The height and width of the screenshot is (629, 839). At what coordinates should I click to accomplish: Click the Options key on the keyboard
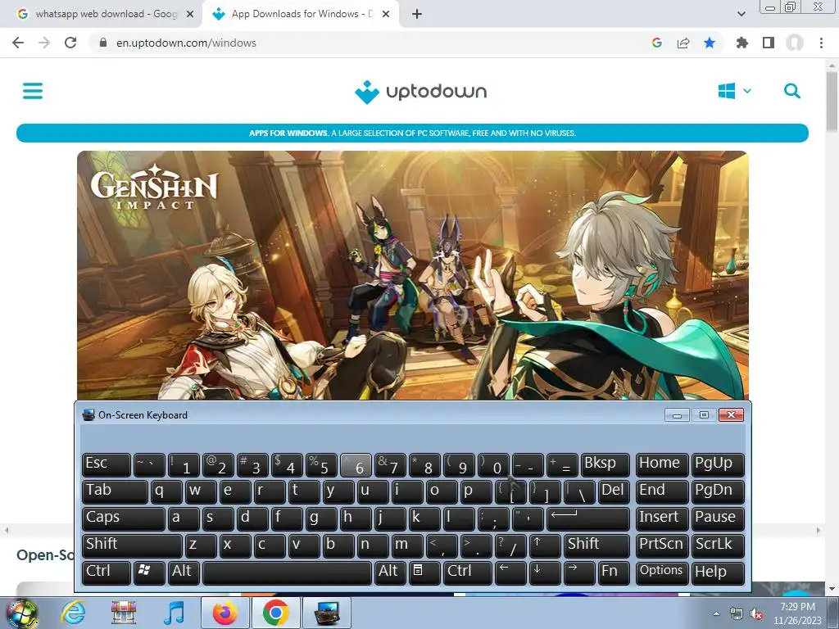(662, 572)
